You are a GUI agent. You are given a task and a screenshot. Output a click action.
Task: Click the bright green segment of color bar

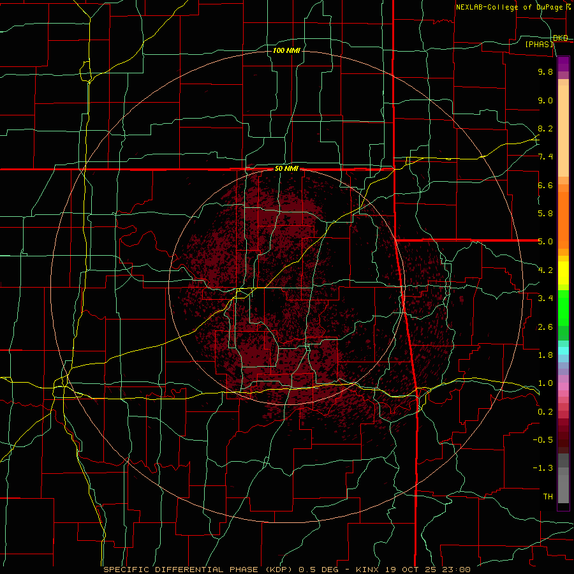tap(563, 307)
